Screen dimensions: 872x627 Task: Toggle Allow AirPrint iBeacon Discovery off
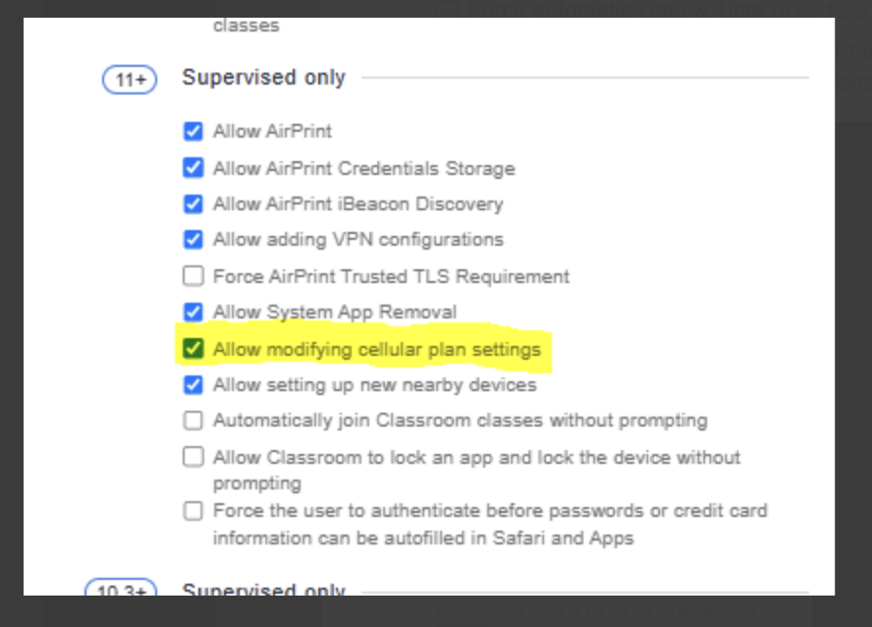coord(192,204)
